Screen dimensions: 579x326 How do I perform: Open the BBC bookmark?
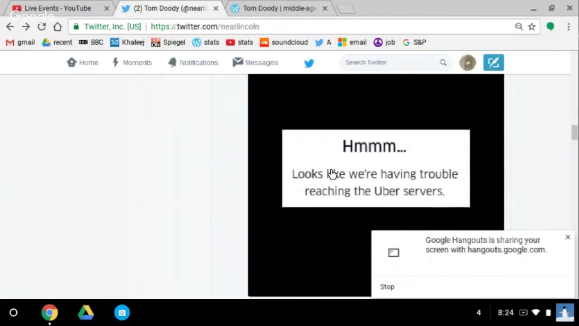click(x=91, y=42)
